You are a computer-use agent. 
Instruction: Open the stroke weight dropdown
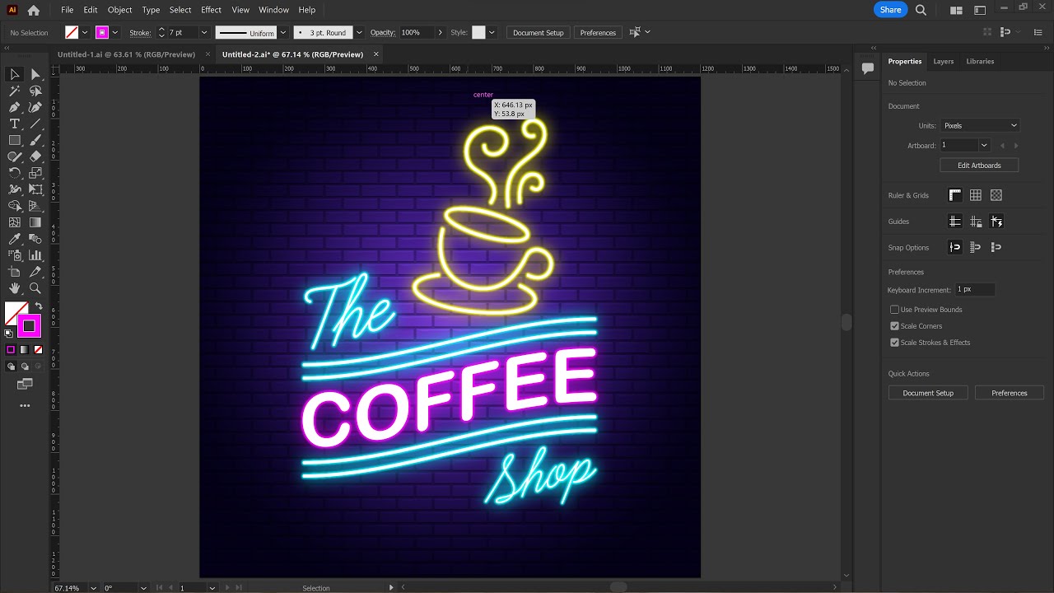204,33
